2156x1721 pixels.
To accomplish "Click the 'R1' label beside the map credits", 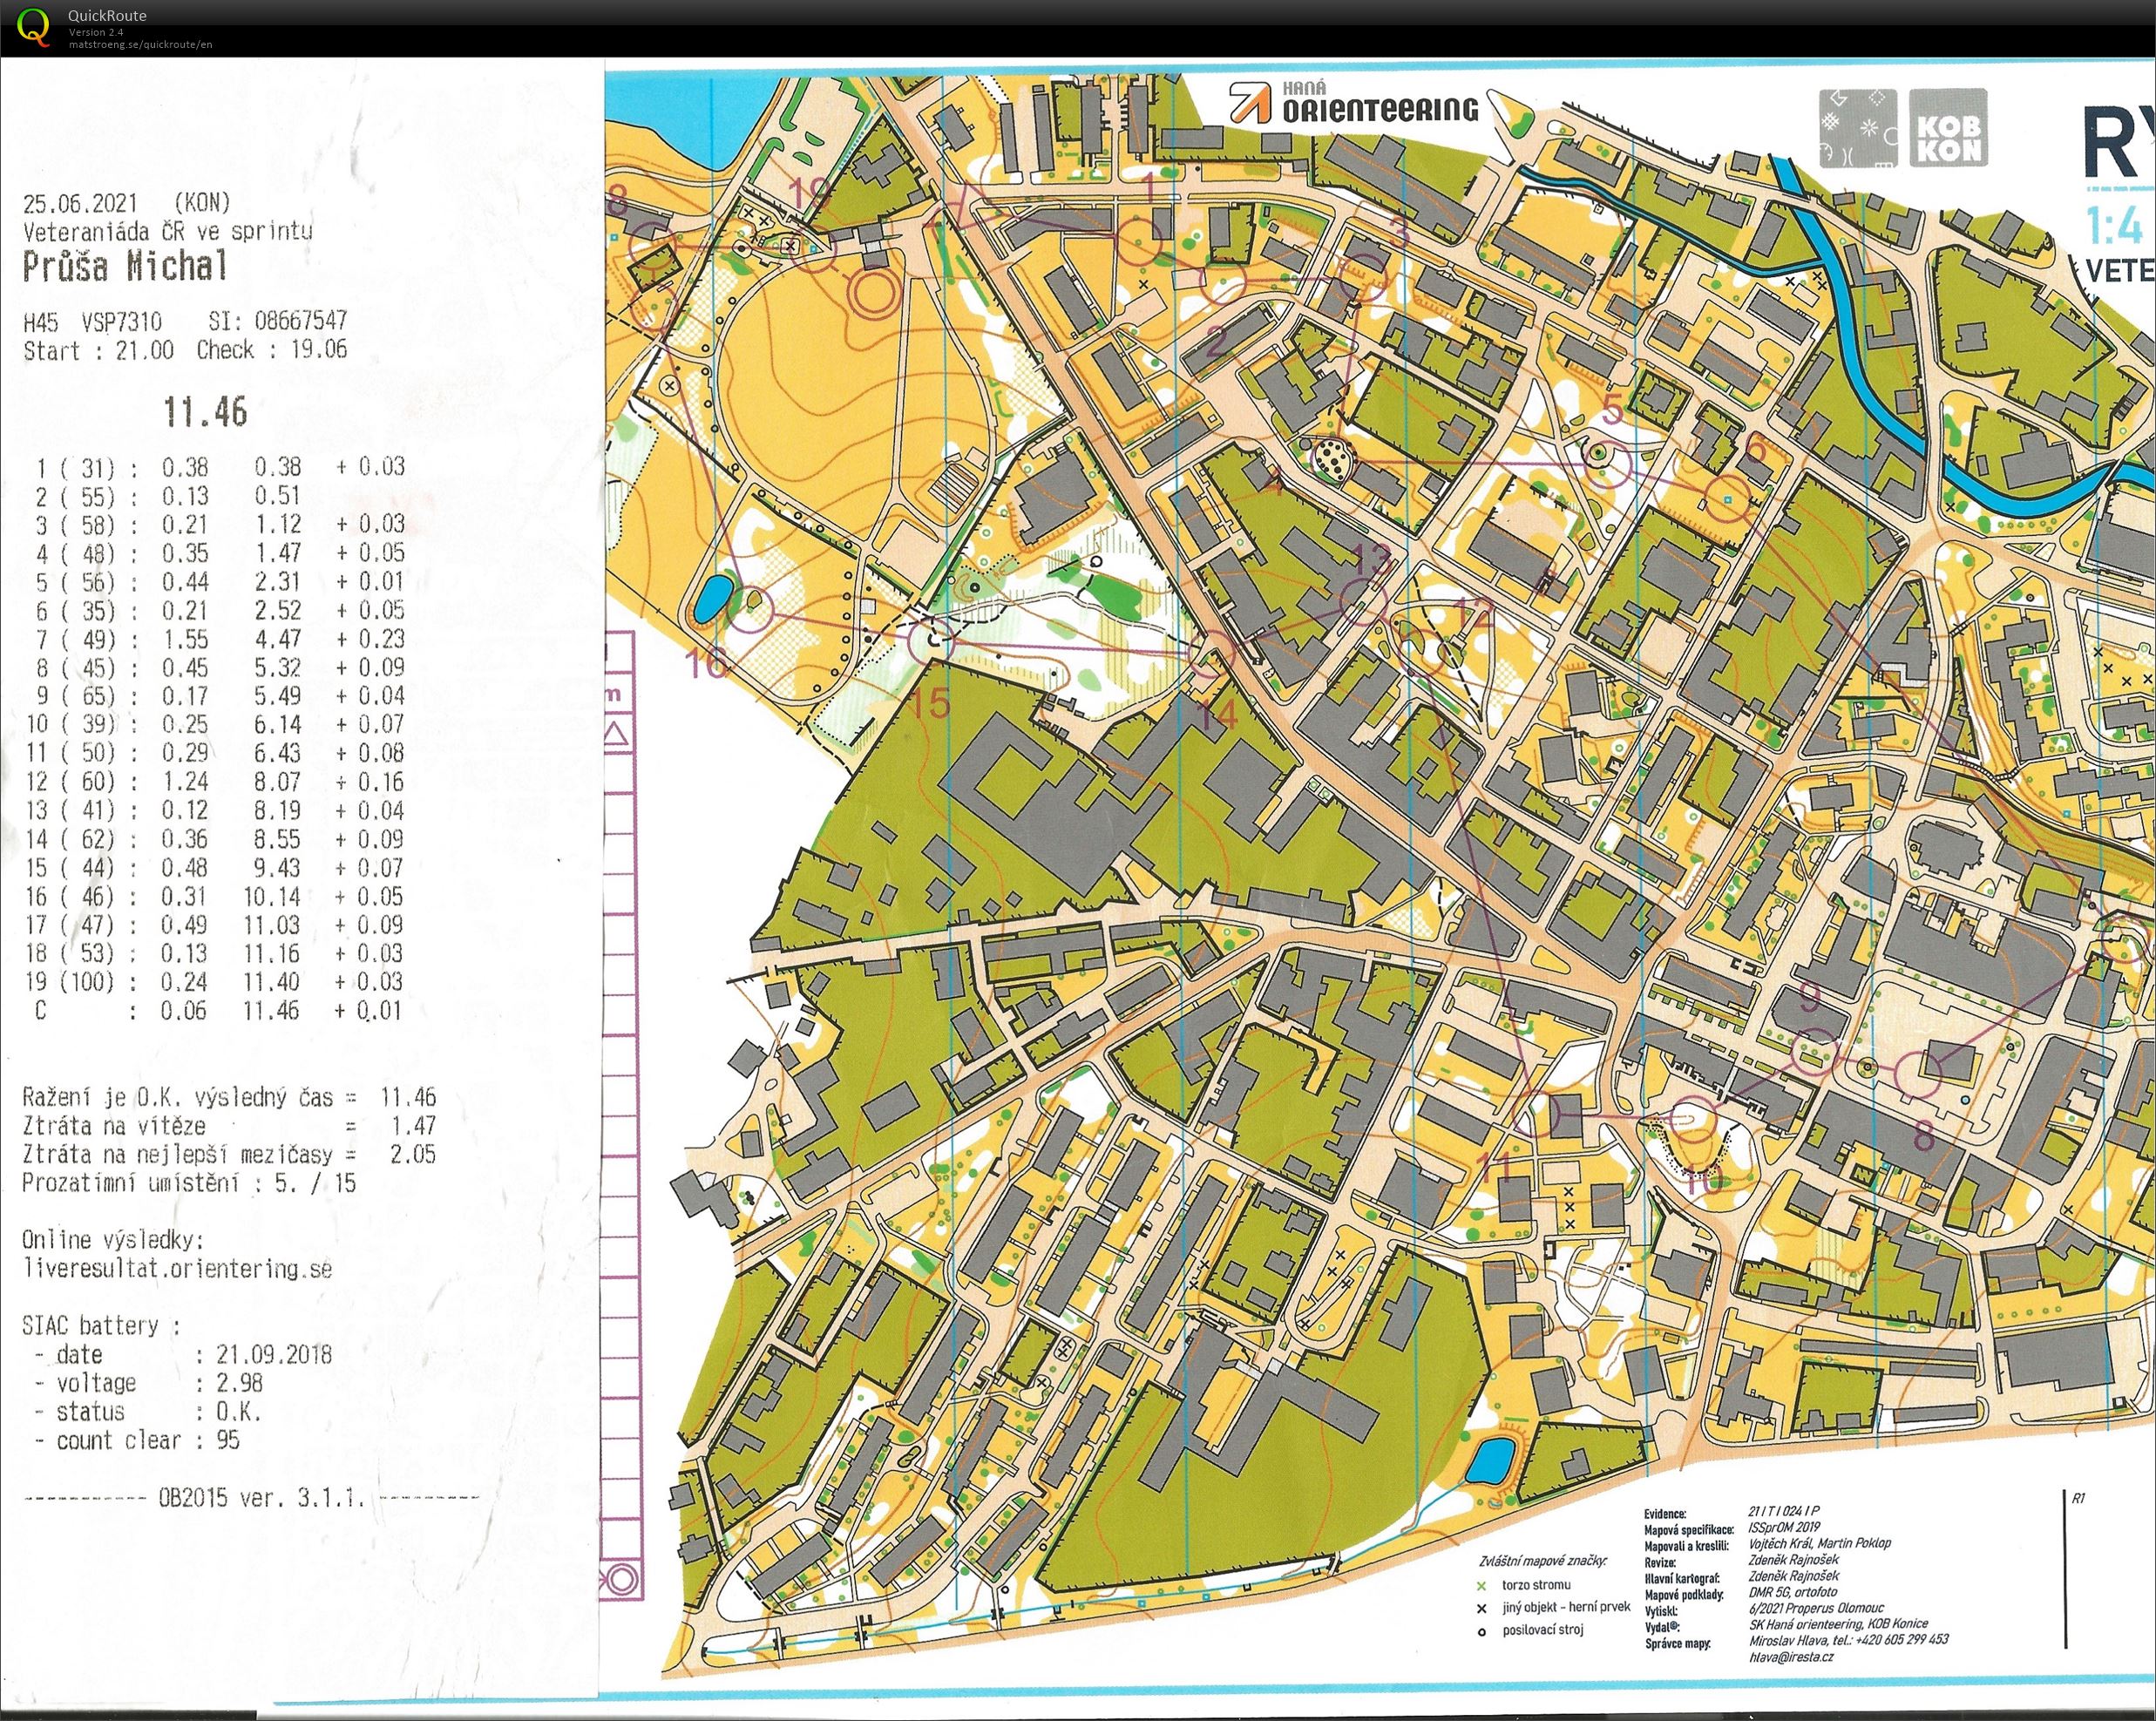I will click(x=2079, y=1499).
